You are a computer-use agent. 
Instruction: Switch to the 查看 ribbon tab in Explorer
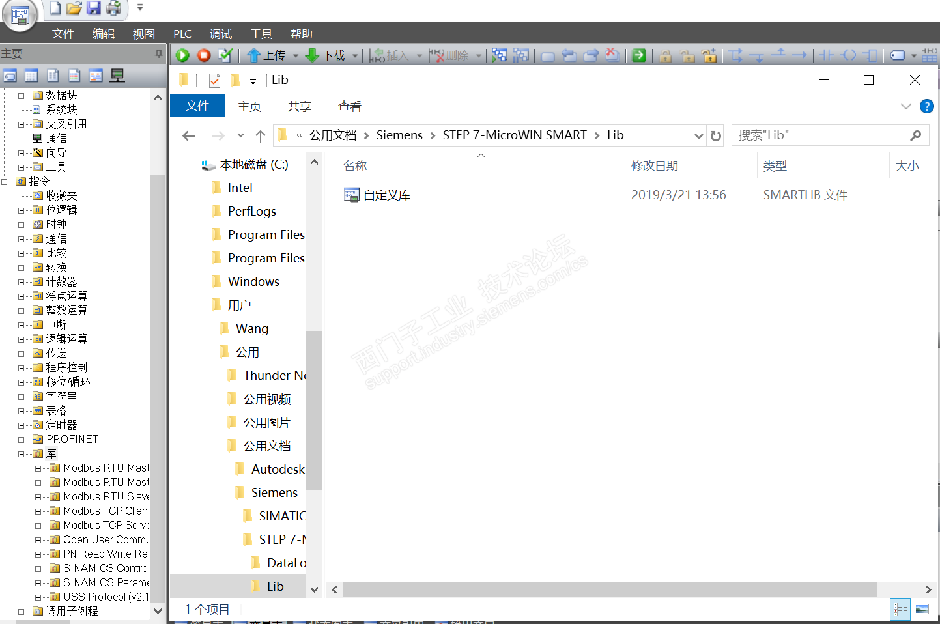pyautogui.click(x=350, y=106)
